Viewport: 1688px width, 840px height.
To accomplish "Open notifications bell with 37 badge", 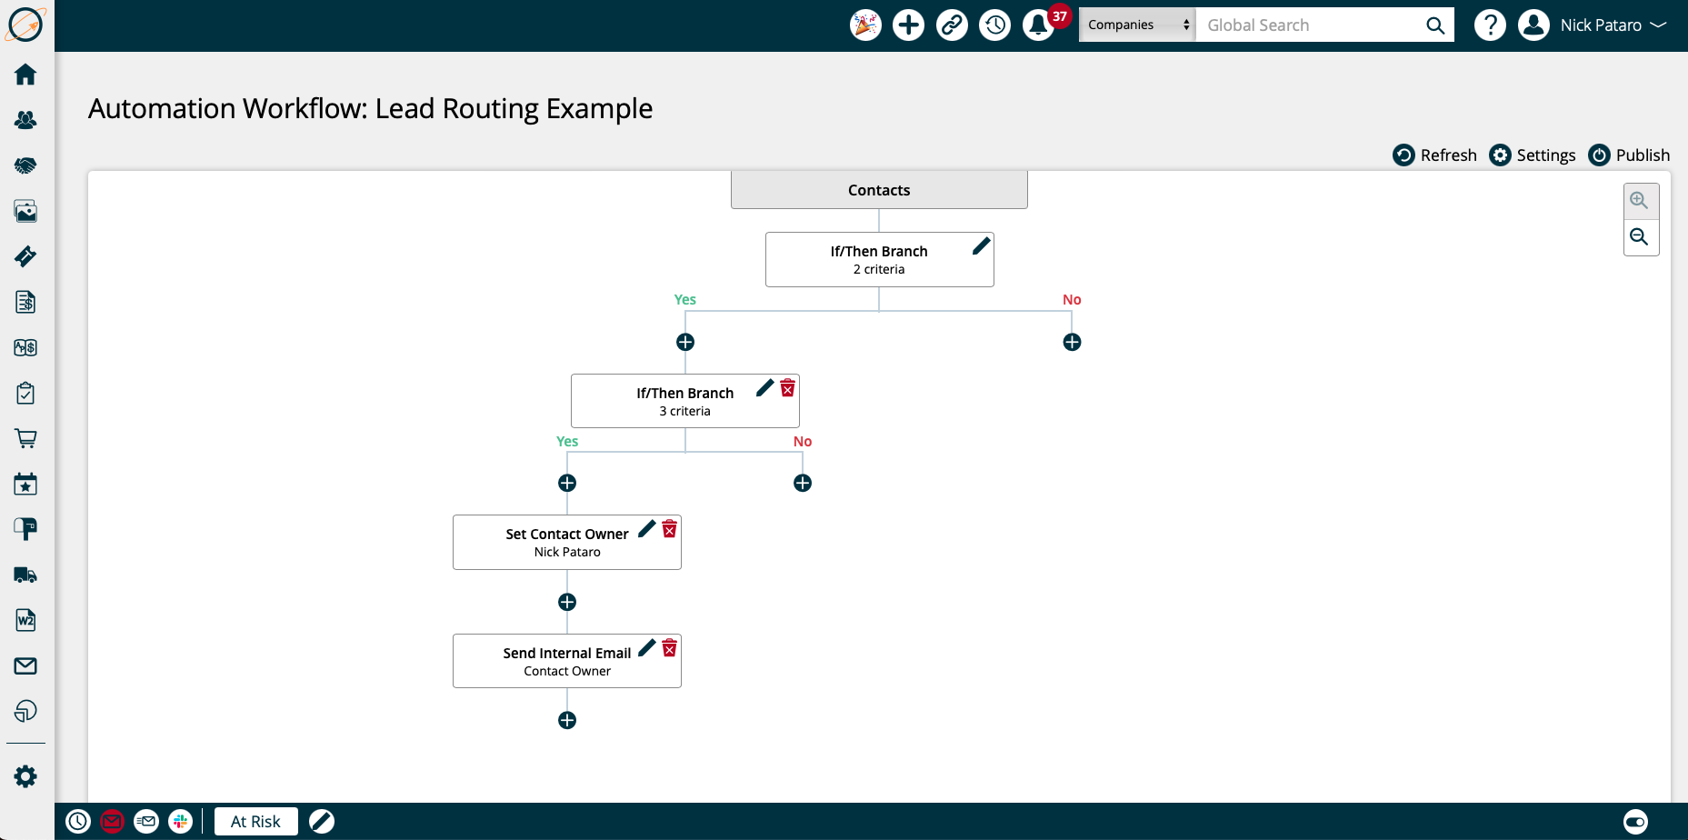I will (x=1039, y=25).
